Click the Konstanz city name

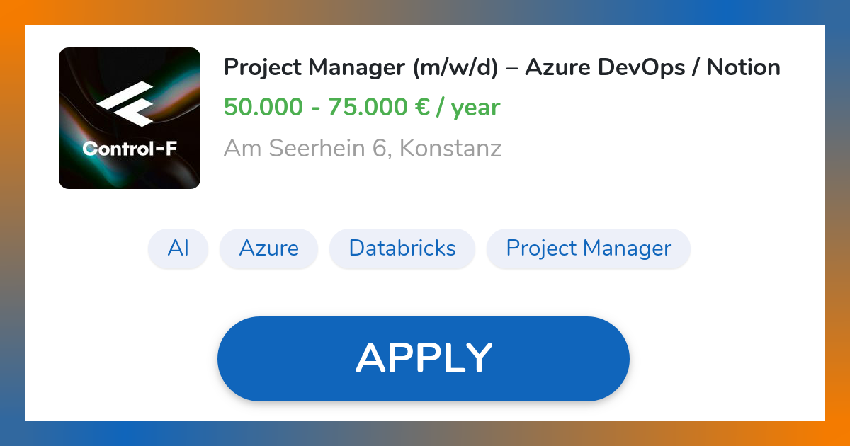(450, 149)
